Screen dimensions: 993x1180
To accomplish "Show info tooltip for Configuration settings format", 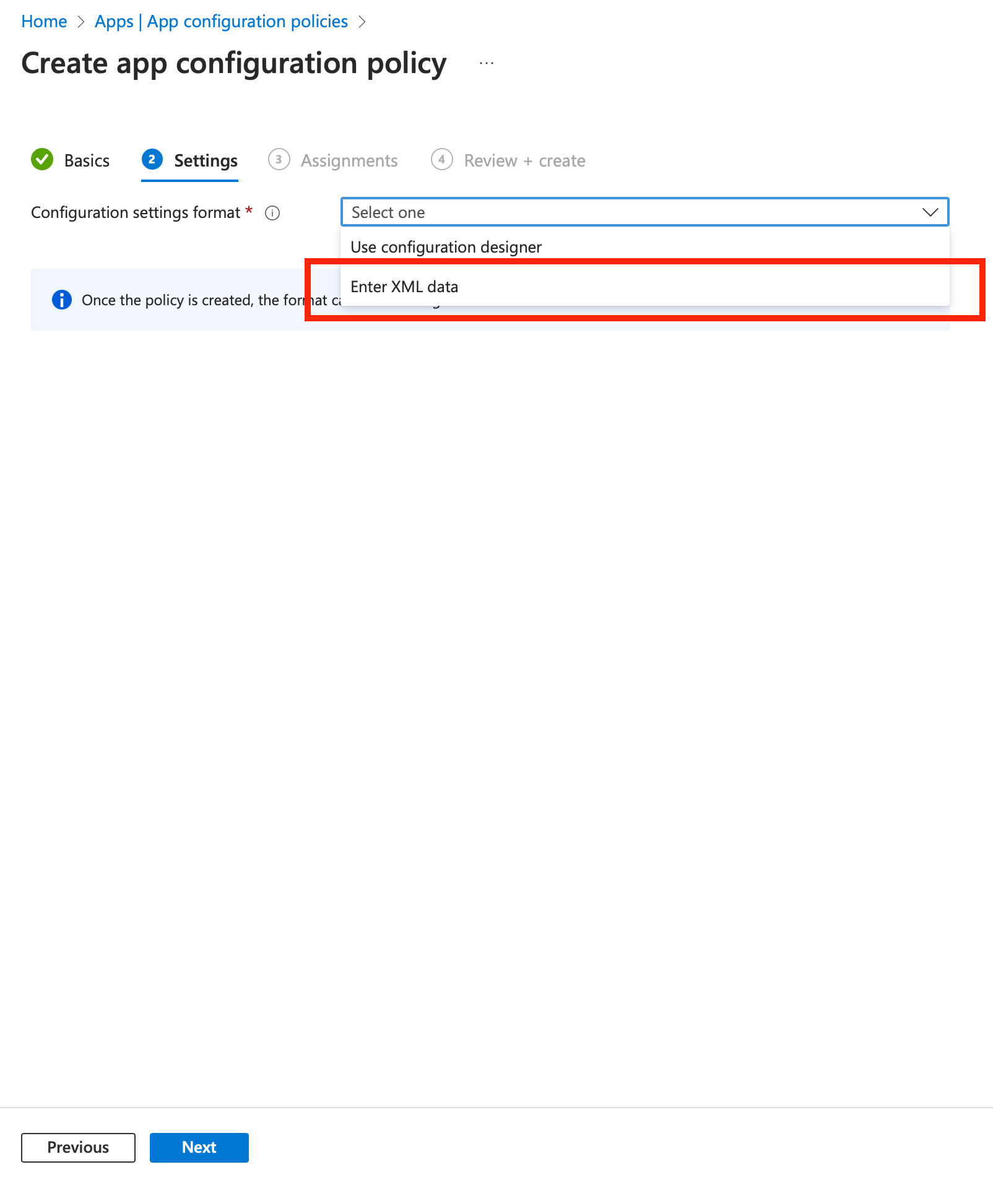I will [272, 213].
